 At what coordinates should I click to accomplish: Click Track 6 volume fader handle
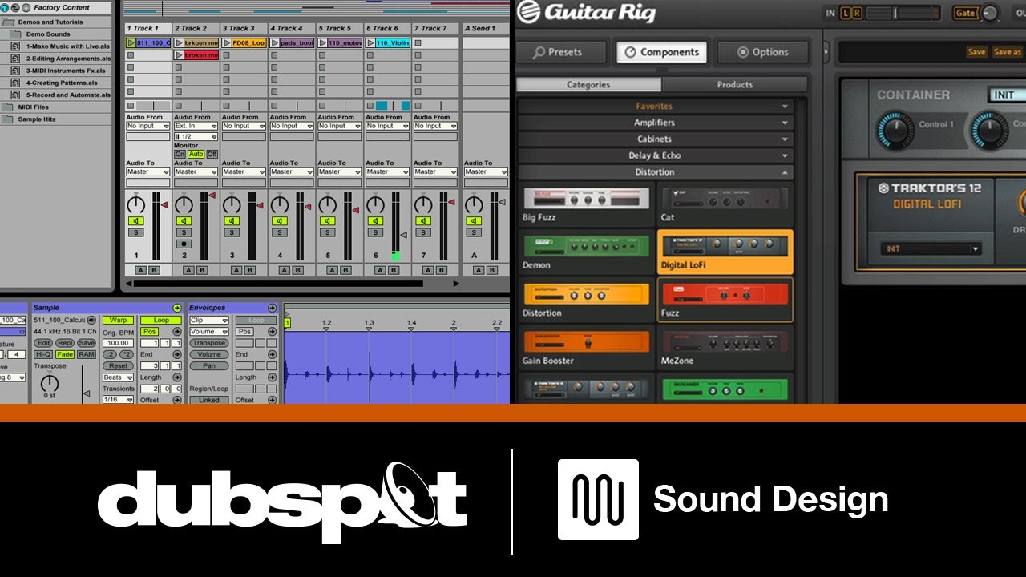coord(404,235)
